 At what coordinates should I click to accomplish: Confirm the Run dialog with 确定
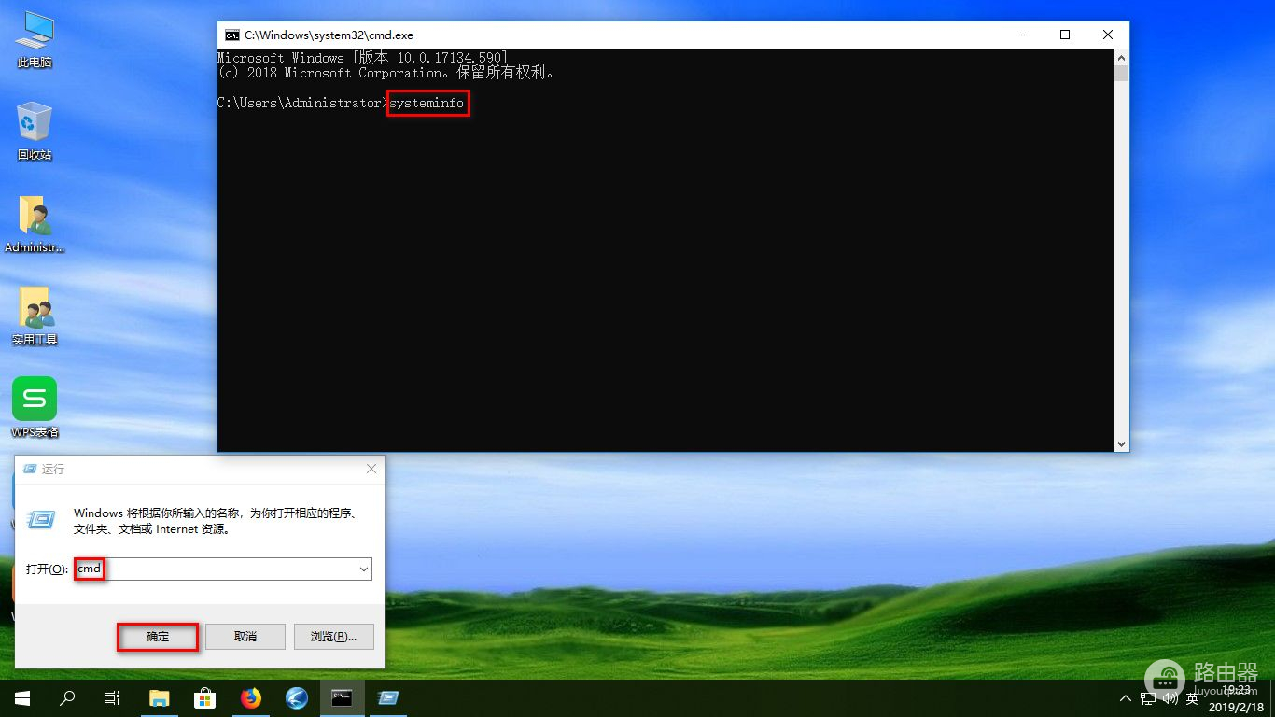[158, 637]
